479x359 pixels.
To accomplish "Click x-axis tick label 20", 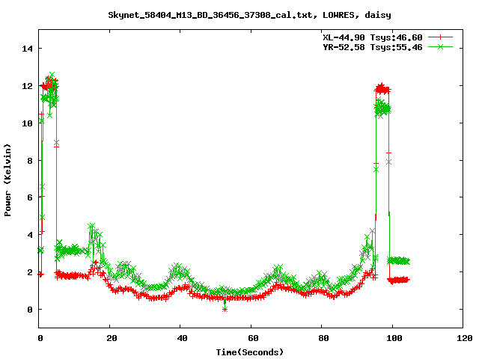I will pyautogui.click(x=112, y=338).
